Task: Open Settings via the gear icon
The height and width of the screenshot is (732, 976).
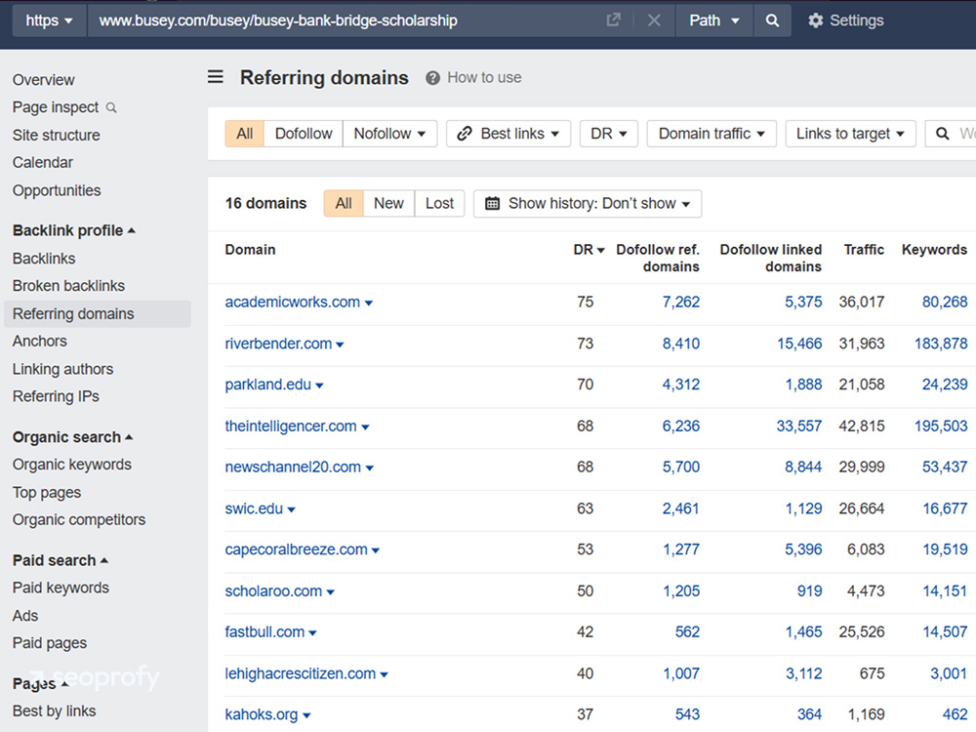Action: [816, 20]
